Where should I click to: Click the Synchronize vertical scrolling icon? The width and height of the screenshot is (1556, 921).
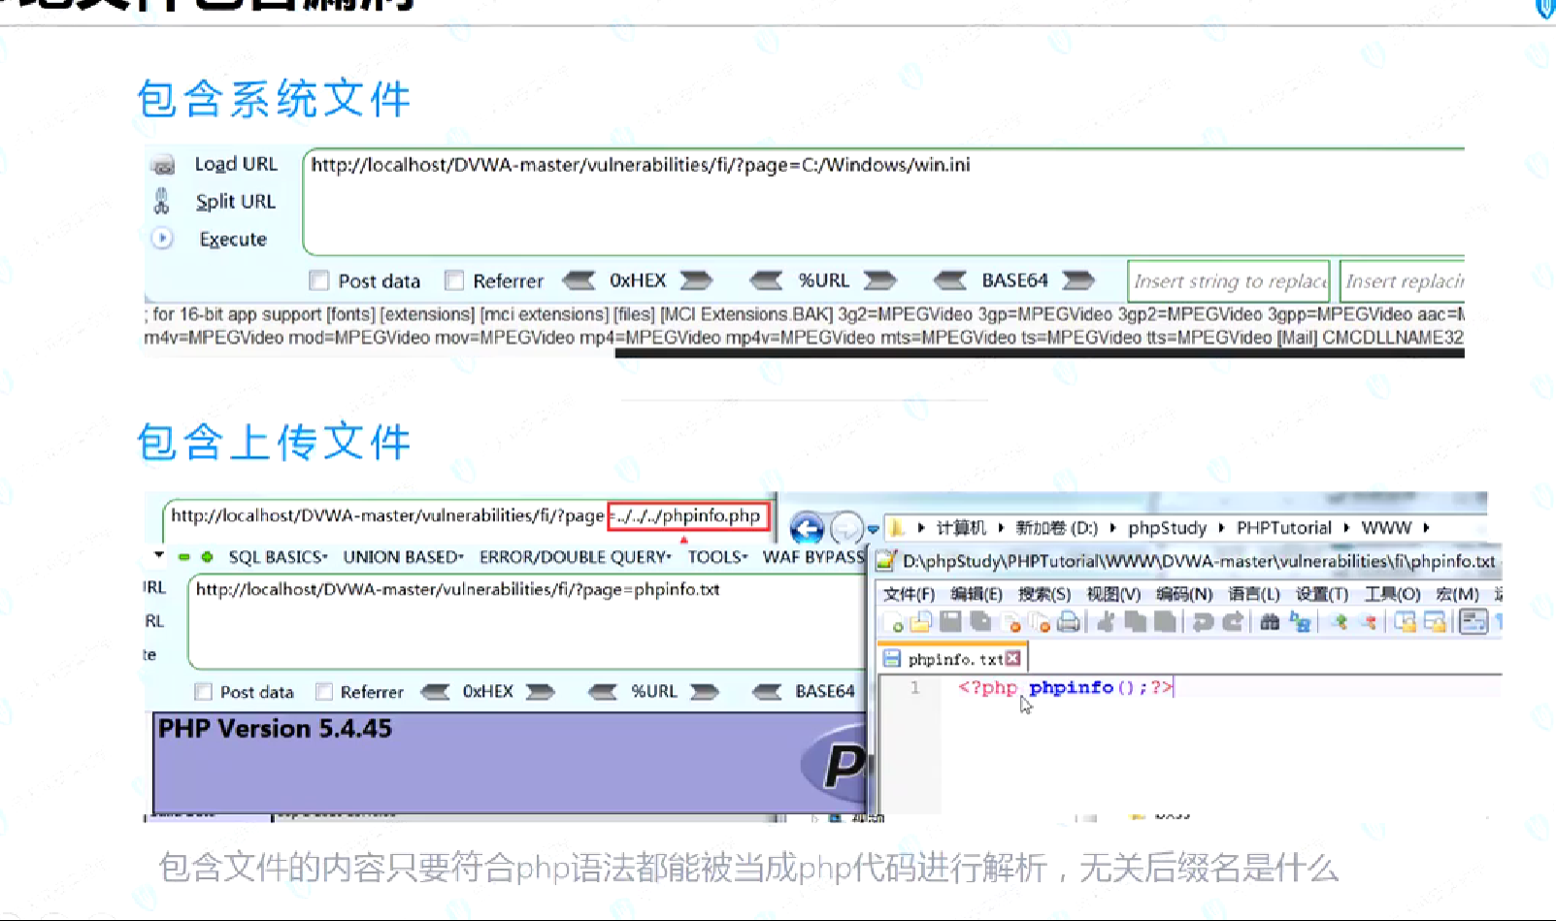(x=1405, y=621)
